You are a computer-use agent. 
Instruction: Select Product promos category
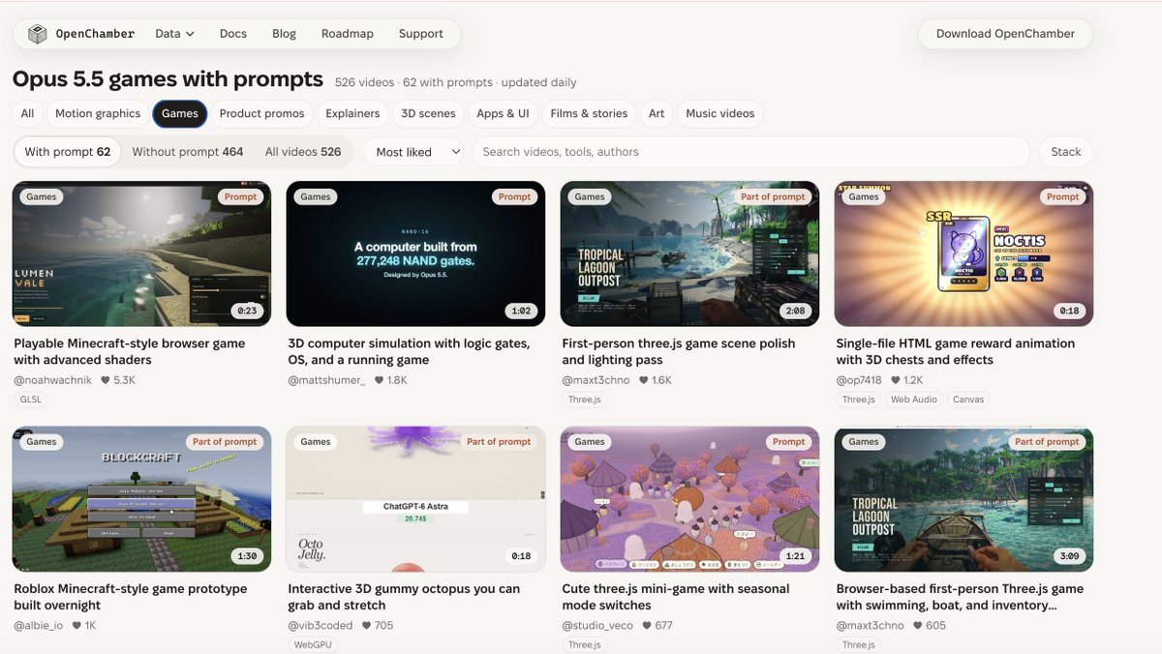click(x=261, y=114)
